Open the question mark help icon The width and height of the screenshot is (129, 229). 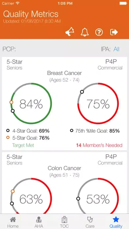click(99, 32)
